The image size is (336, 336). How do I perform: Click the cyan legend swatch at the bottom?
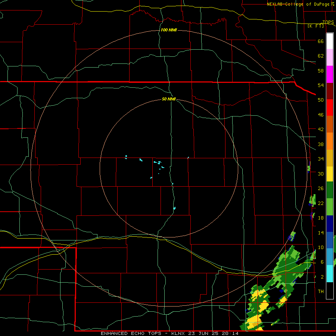330,273
